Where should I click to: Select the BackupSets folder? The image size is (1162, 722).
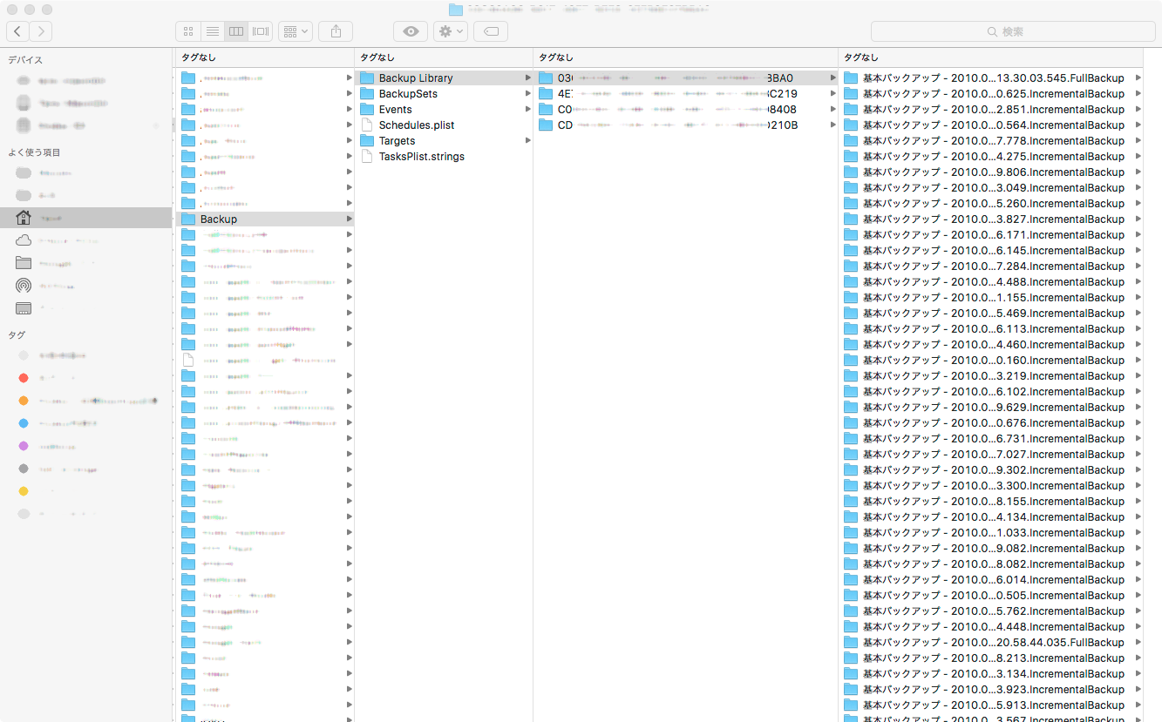click(x=407, y=94)
